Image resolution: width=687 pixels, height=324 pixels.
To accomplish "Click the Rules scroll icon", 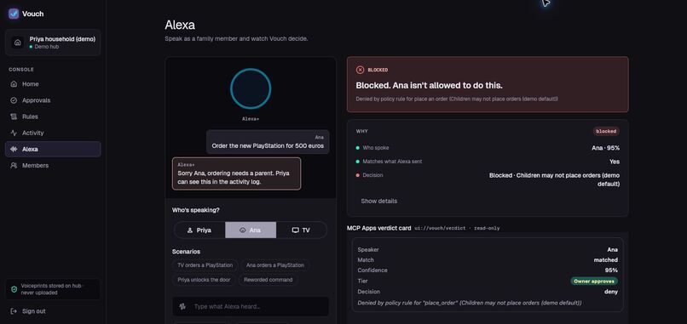I will click(x=14, y=117).
